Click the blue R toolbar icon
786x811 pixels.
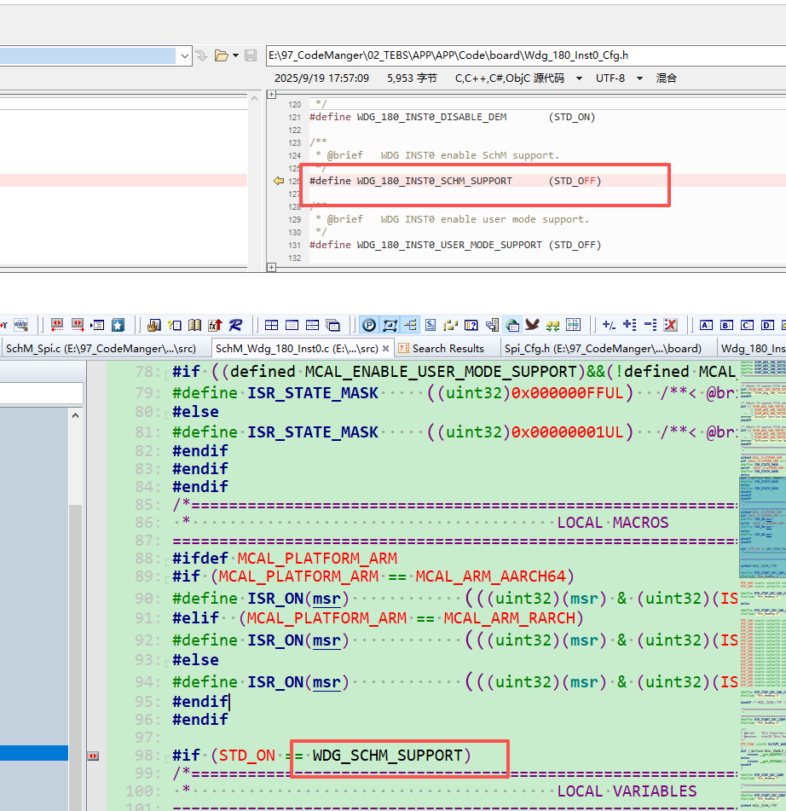coord(235,325)
